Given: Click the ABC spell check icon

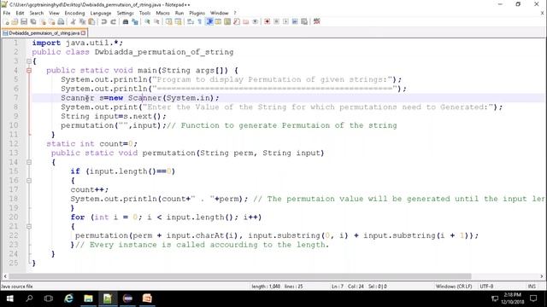Looking at the screenshot, I should (317, 21).
